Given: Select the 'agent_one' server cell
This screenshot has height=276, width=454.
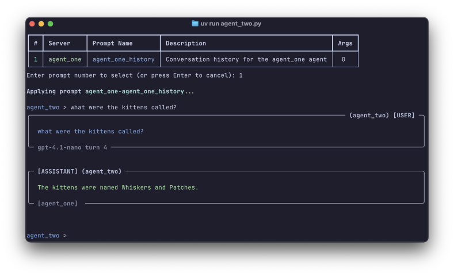Looking at the screenshot, I should click(65, 59).
